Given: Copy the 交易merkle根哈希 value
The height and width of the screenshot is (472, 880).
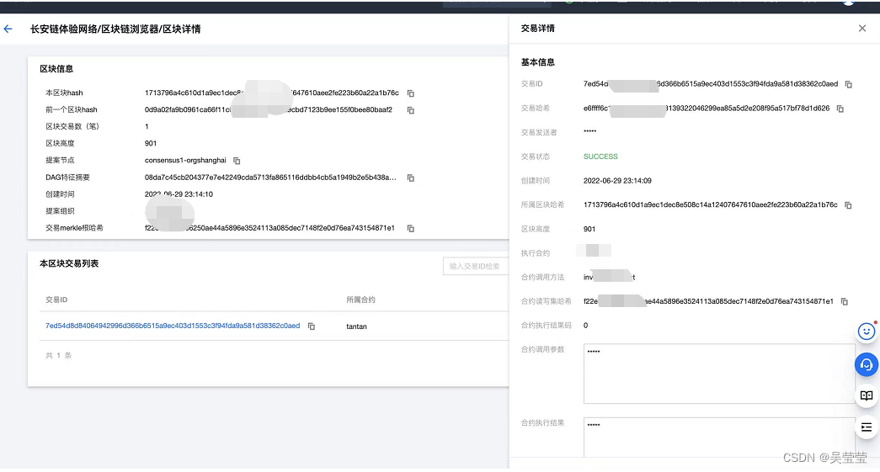Looking at the screenshot, I should click(411, 228).
